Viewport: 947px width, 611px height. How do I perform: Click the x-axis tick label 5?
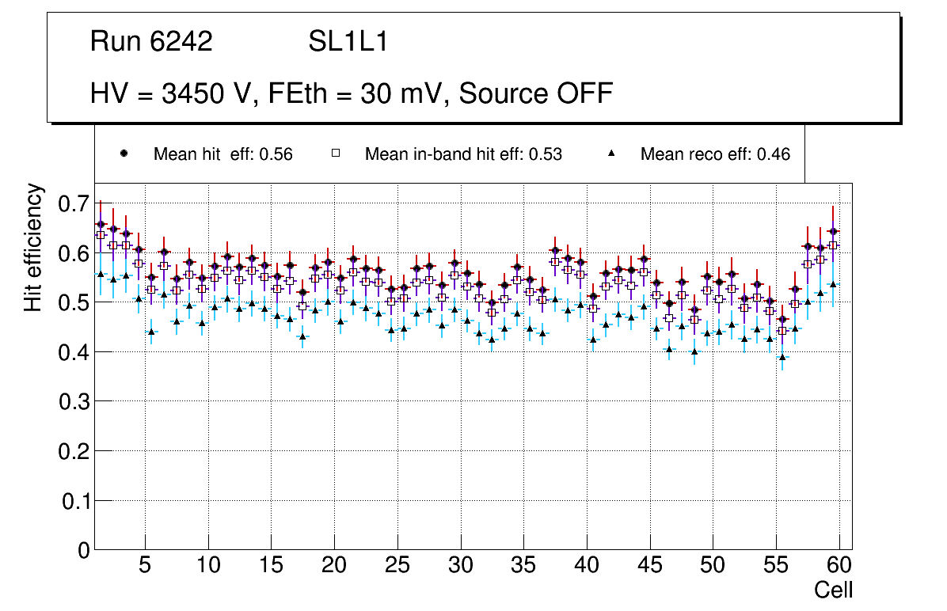click(145, 566)
